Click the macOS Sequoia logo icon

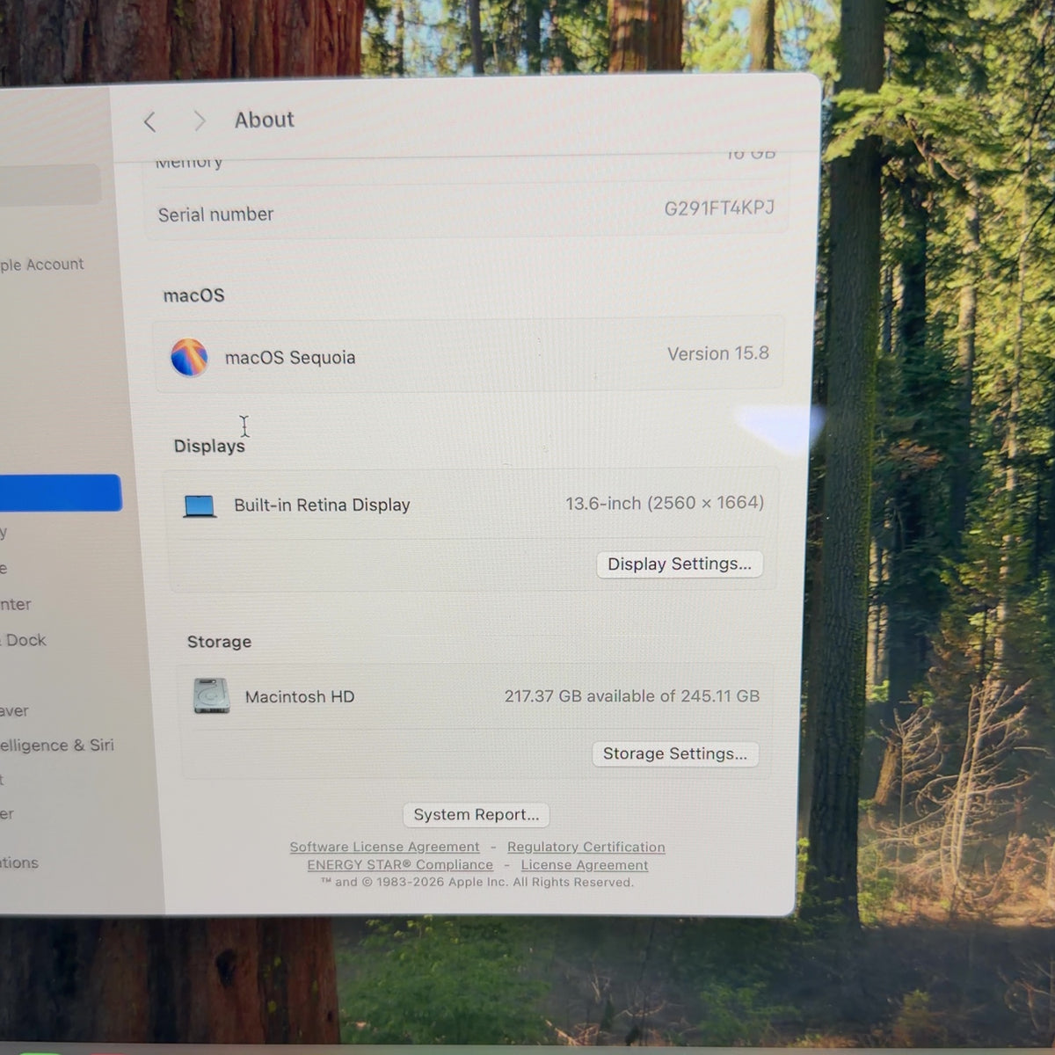[x=189, y=358]
